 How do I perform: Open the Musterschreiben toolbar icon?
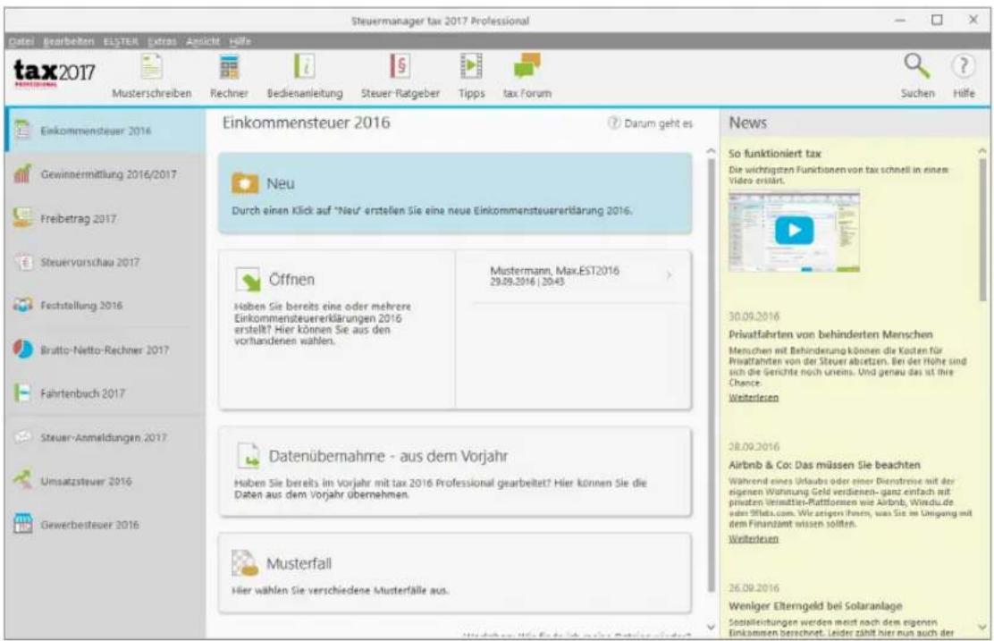[x=151, y=66]
